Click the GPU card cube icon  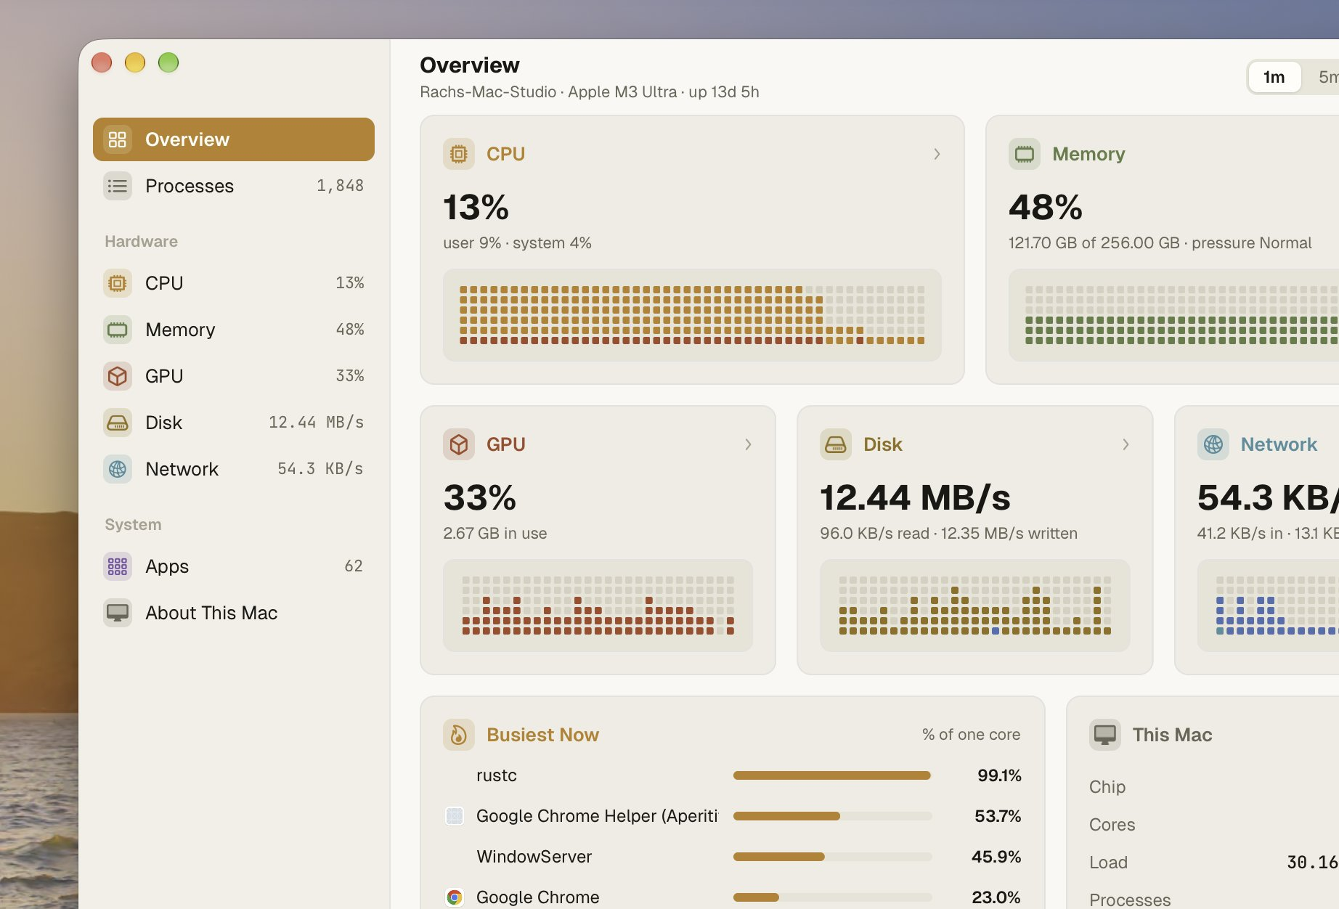click(459, 444)
